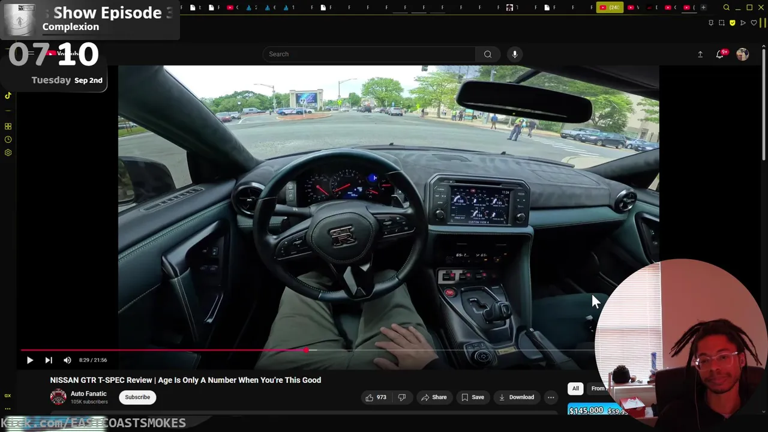This screenshot has width=768, height=432.
Task: Click the magnifier search submit button
Action: click(x=488, y=54)
